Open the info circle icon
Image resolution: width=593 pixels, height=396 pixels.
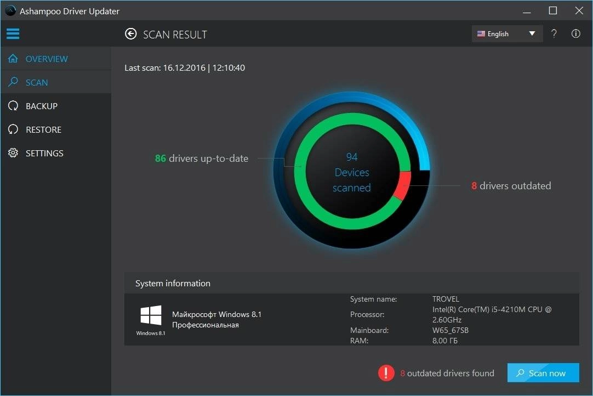tap(575, 33)
